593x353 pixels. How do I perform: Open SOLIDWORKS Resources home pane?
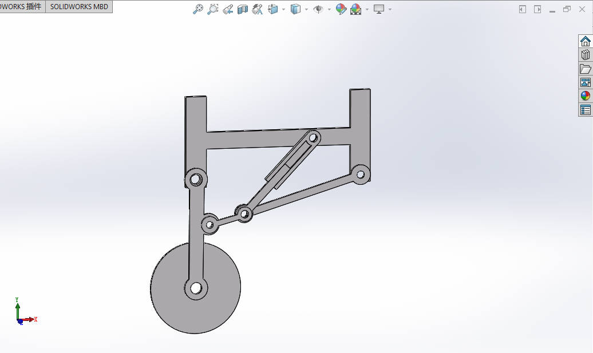[586, 41]
